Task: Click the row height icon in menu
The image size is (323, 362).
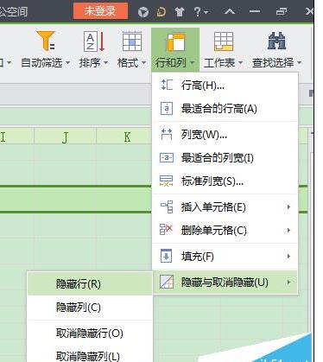Action: coord(167,85)
